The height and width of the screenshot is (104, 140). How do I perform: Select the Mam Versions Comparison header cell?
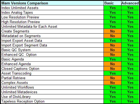(52, 3)
